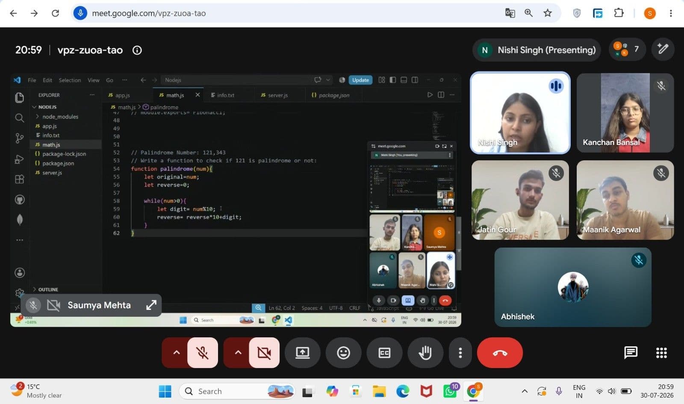Click the Windows taskbar Search box
The height and width of the screenshot is (404, 684).
click(x=237, y=391)
